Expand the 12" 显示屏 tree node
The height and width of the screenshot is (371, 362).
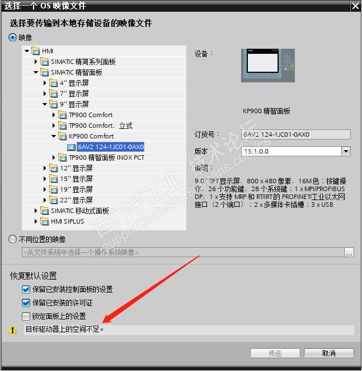[x=45, y=168]
